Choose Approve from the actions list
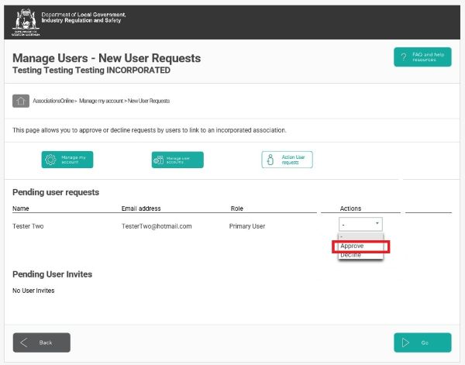 pyautogui.click(x=360, y=246)
